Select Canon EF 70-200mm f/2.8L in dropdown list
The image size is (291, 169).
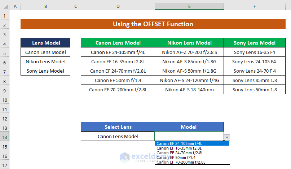192,162
